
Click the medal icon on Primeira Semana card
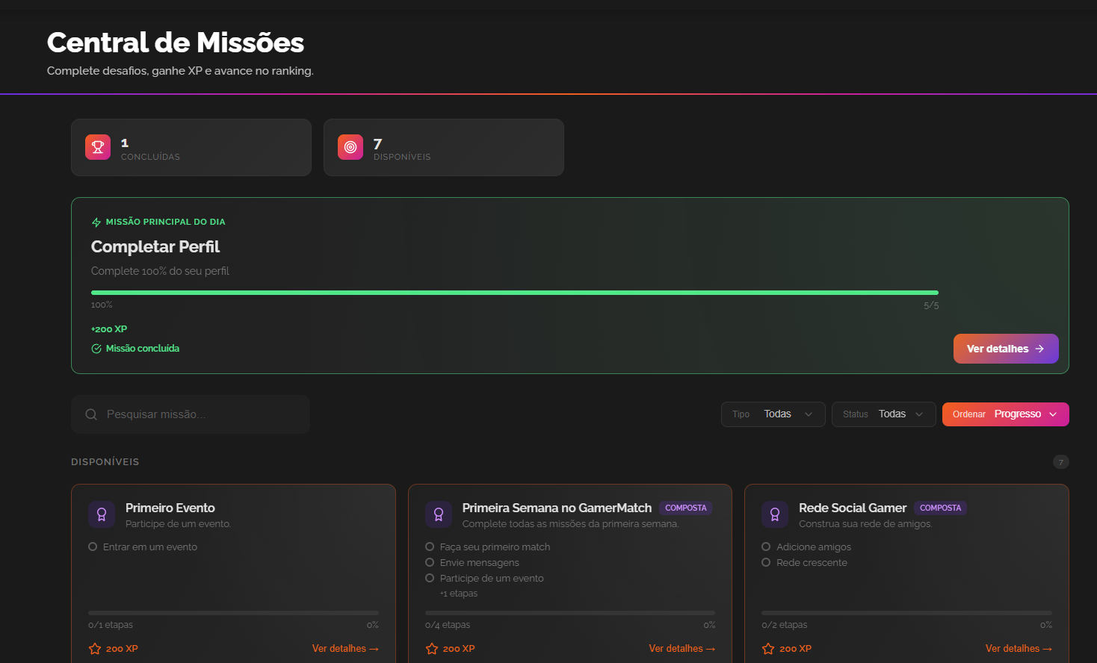tap(439, 514)
